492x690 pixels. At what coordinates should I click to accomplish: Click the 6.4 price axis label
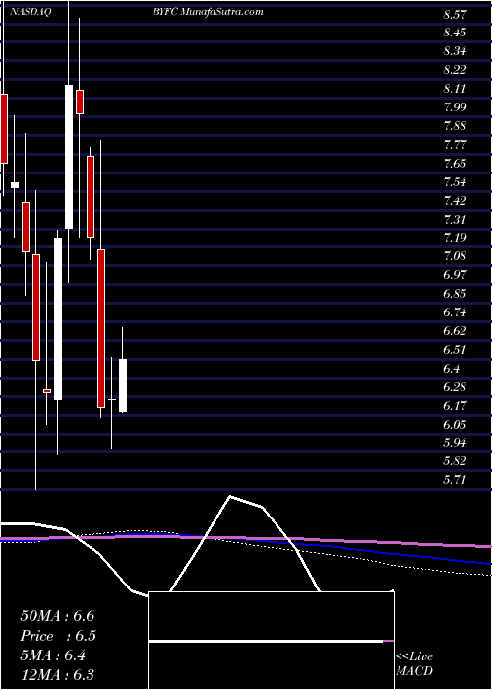point(452,369)
